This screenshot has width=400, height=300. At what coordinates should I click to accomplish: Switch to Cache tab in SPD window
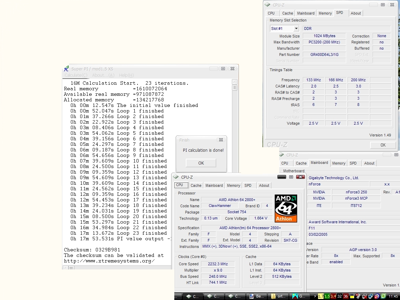click(287, 13)
